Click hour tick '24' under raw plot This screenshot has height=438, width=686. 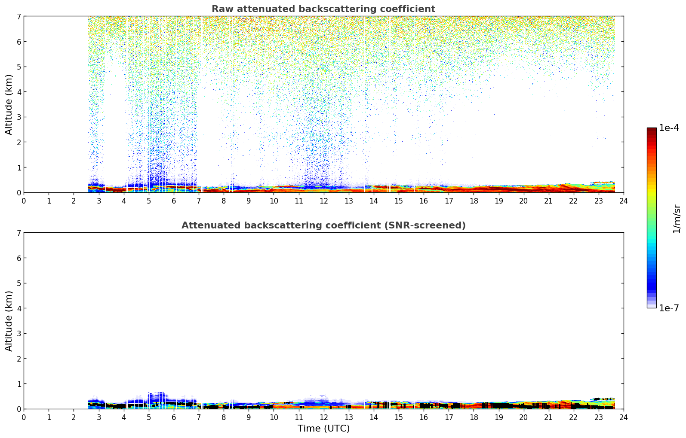624,201
